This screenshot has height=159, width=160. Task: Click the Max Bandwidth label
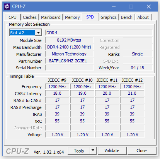pos(27,47)
